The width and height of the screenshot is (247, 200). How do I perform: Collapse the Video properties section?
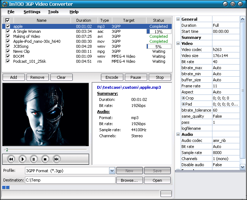178,43
